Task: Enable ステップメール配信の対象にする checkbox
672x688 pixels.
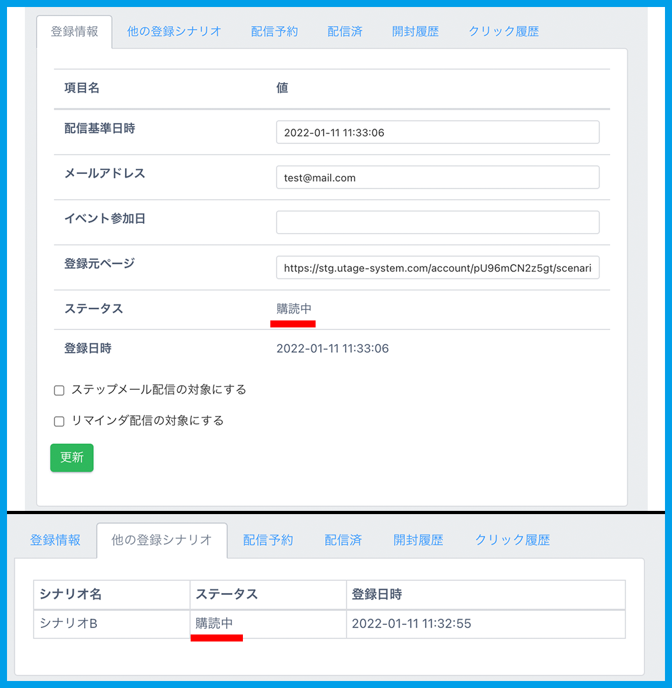Action: pos(59,391)
